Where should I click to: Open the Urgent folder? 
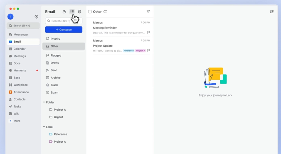[58, 117]
